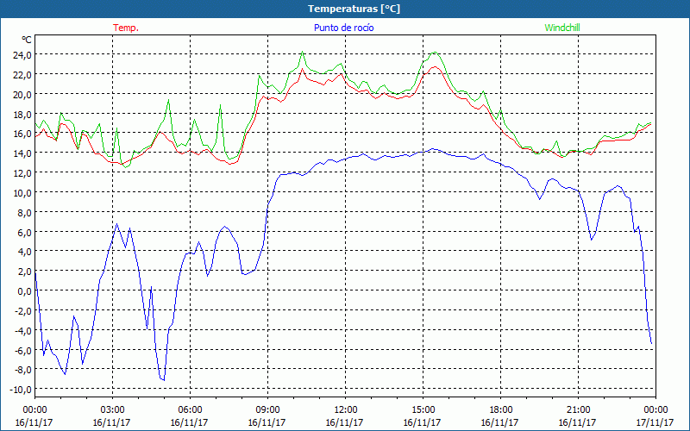
Task: Select the red 'Temp.' legend label
Action: [126, 28]
